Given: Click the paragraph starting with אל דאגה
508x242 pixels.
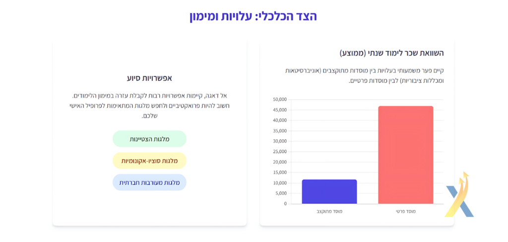Looking at the screenshot, I should point(149,106).
